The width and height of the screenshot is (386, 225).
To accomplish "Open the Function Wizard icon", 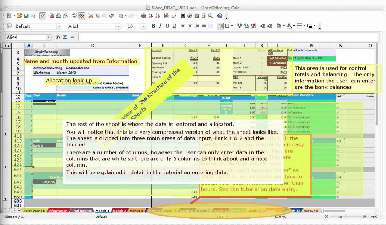I will (x=58, y=37).
